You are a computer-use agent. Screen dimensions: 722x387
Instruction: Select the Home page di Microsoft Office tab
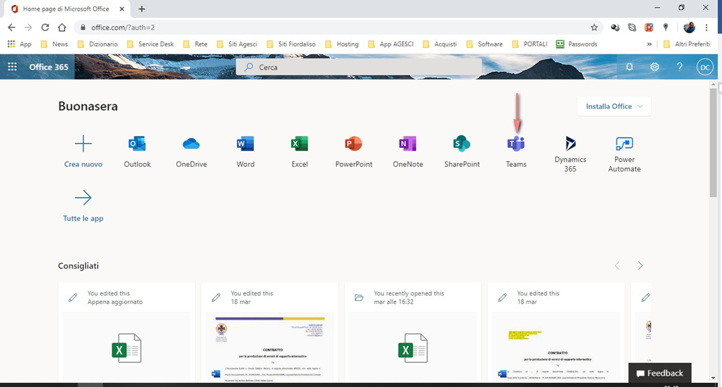coord(67,9)
